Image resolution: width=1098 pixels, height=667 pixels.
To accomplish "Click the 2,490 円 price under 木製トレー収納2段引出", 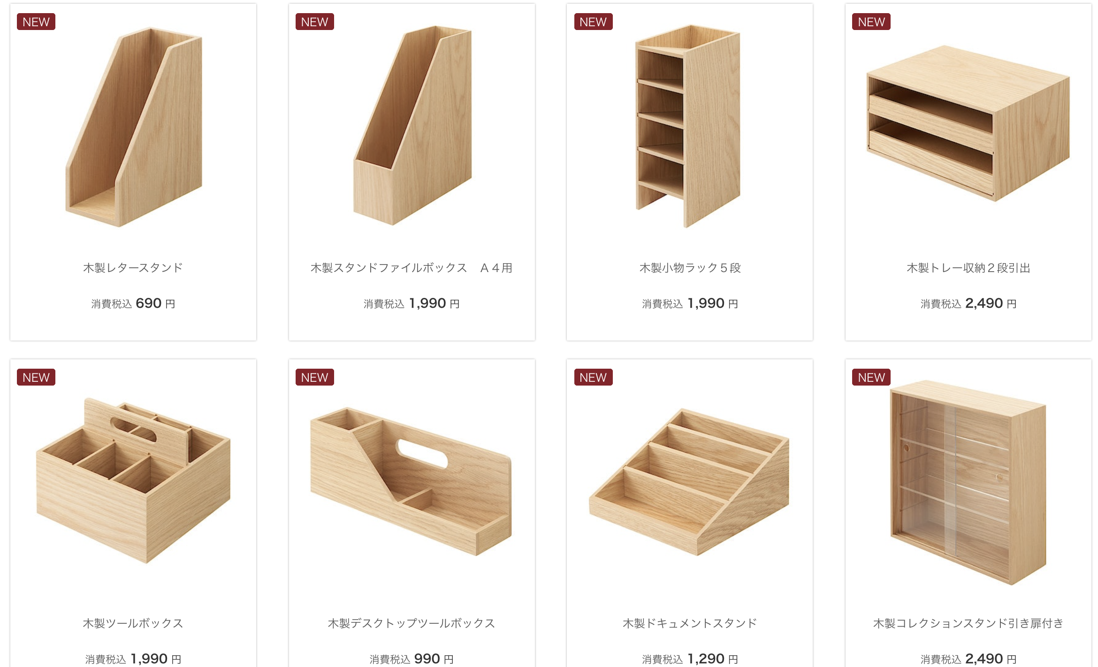I will coord(991,303).
